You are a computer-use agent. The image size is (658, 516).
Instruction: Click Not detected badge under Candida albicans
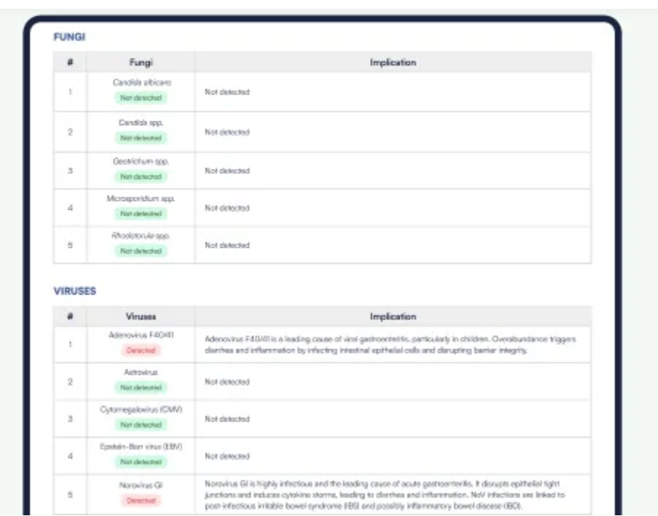(141, 98)
